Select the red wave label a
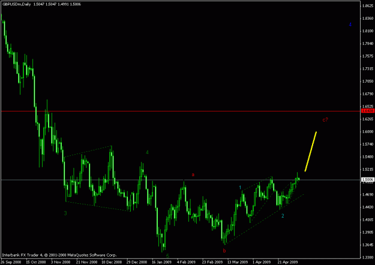Image resolution: width=375 pixels, height=265 pixels. 193,174
